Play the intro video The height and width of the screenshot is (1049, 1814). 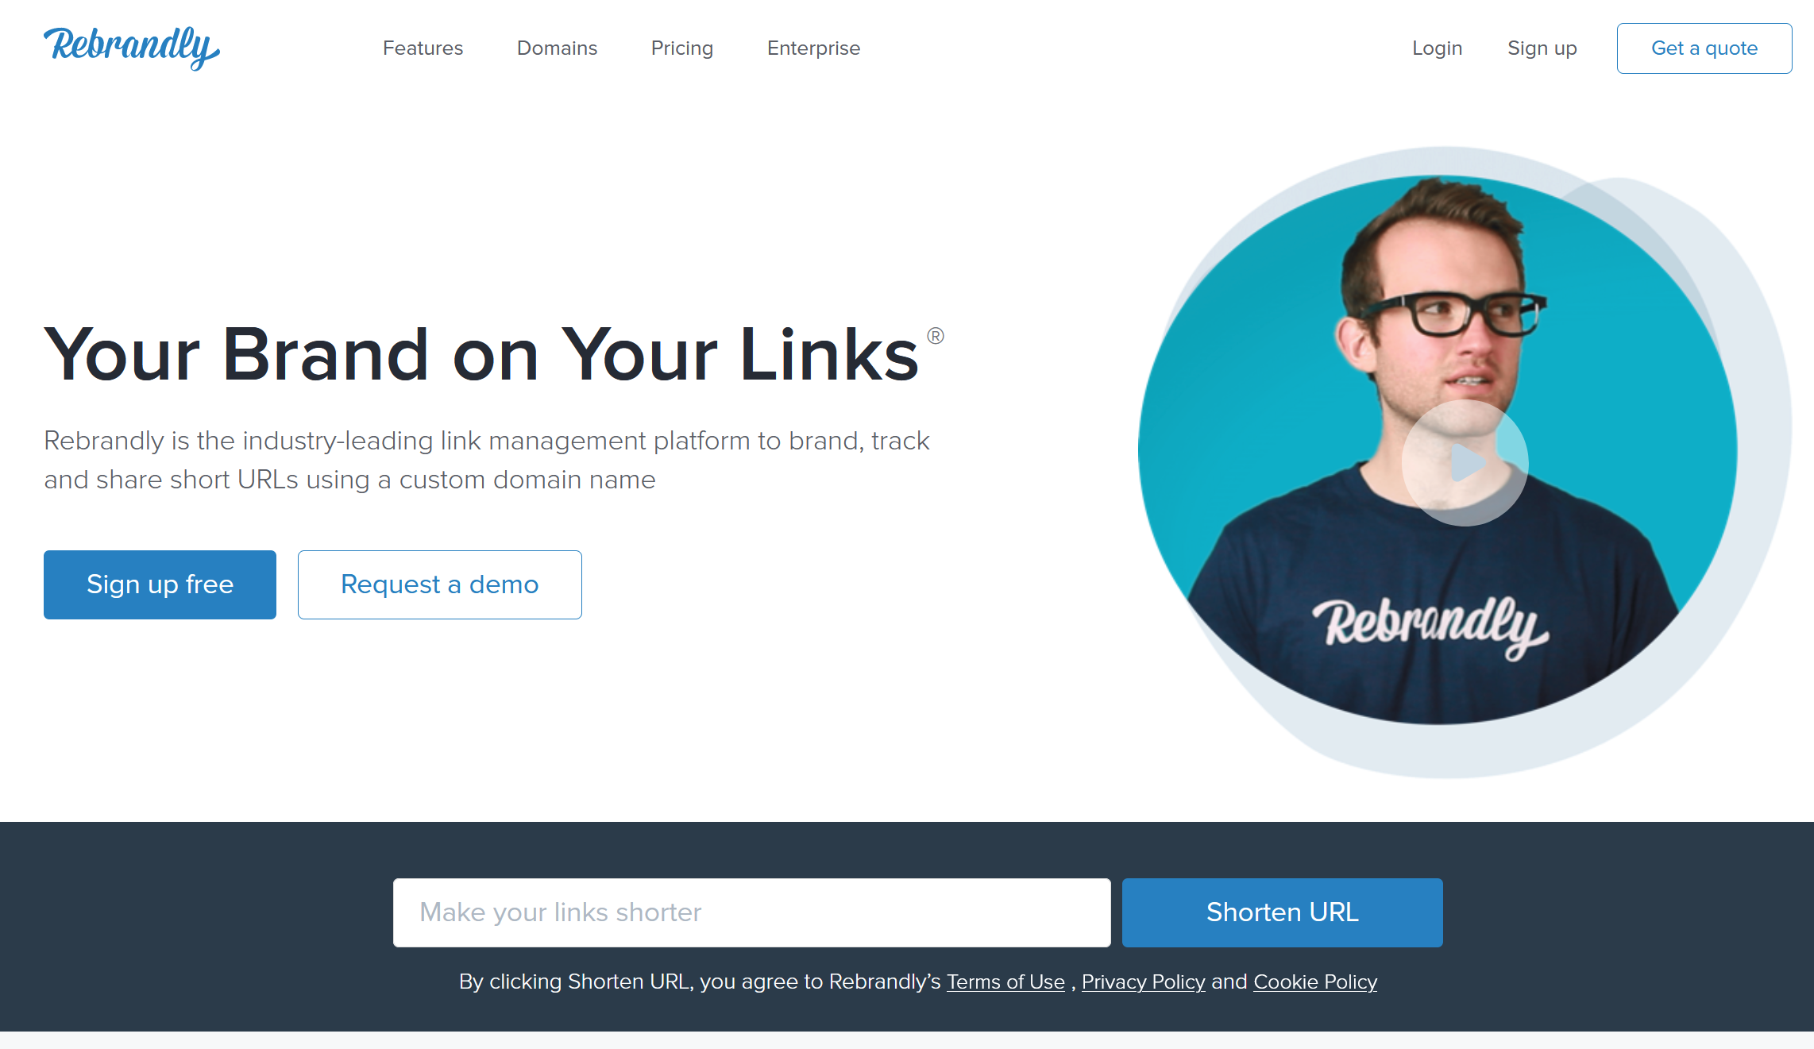tap(1465, 463)
